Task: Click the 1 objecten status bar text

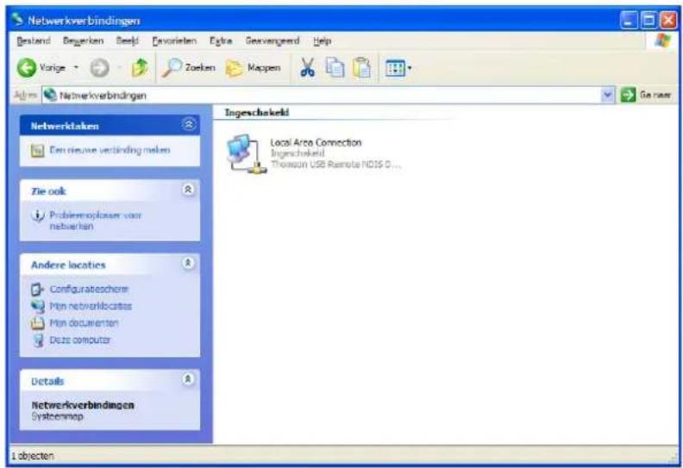Action: [33, 456]
